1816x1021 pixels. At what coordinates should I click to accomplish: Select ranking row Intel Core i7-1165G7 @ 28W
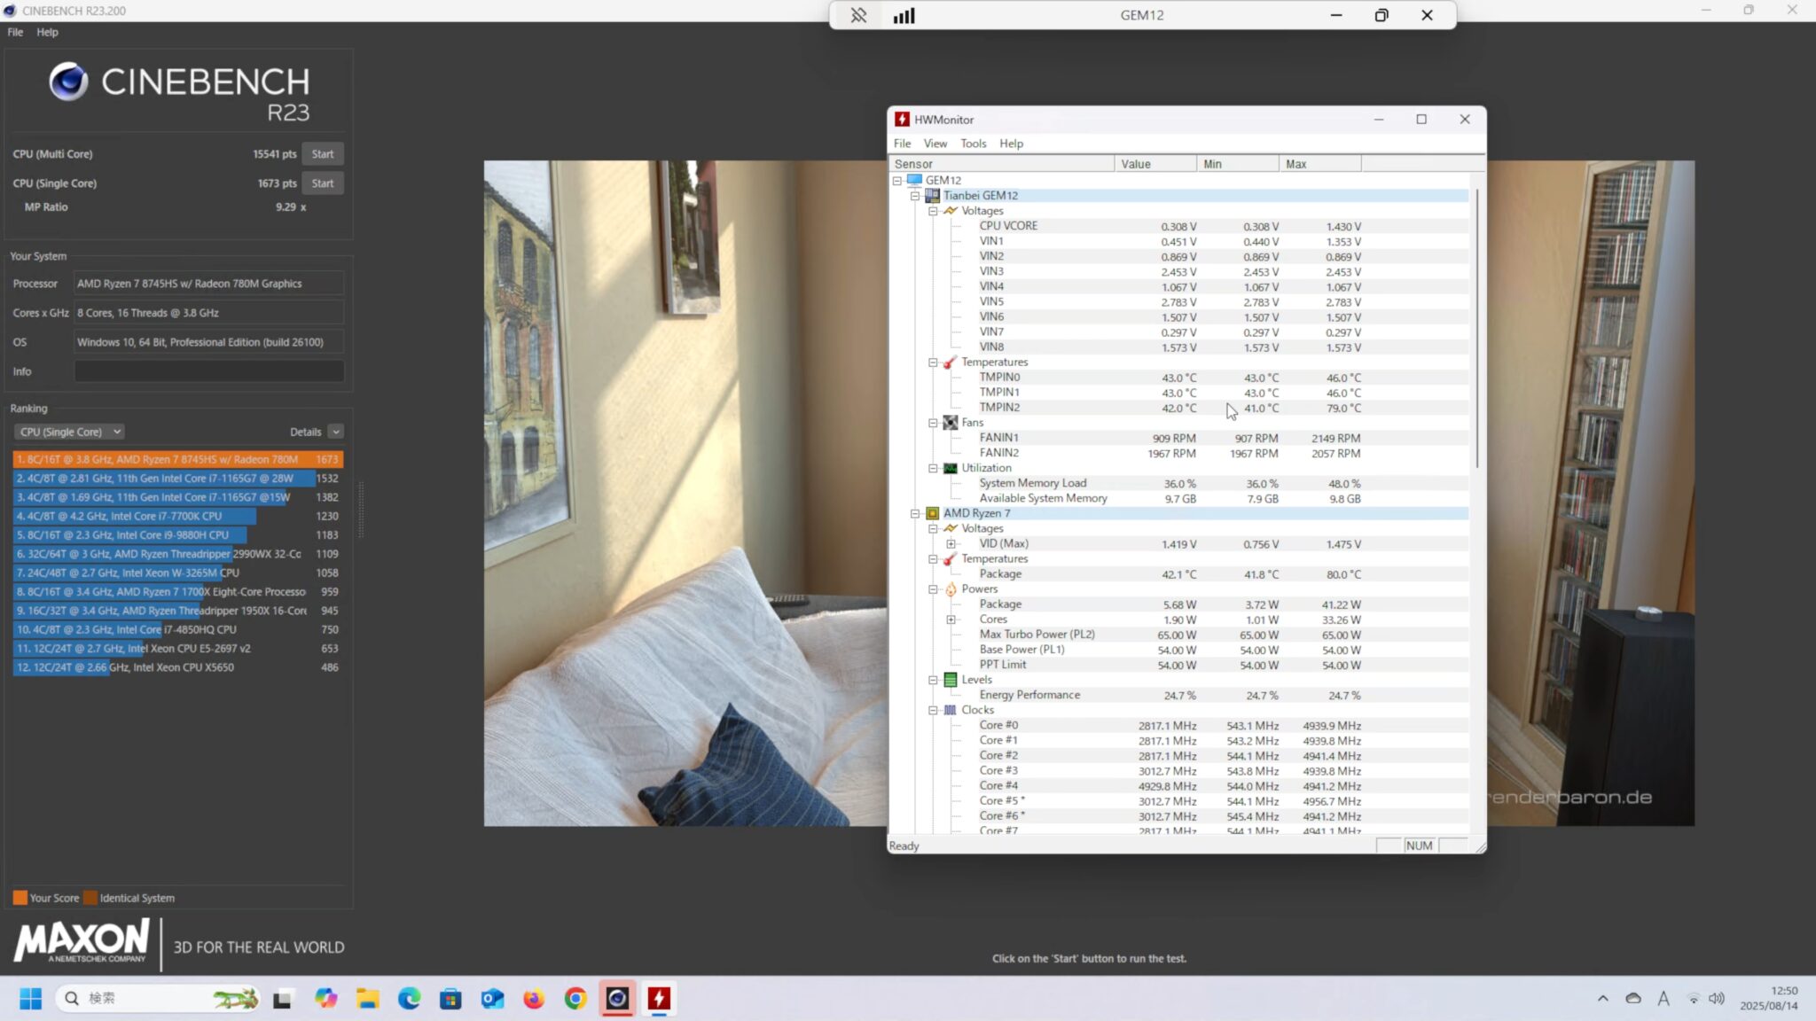[177, 478]
